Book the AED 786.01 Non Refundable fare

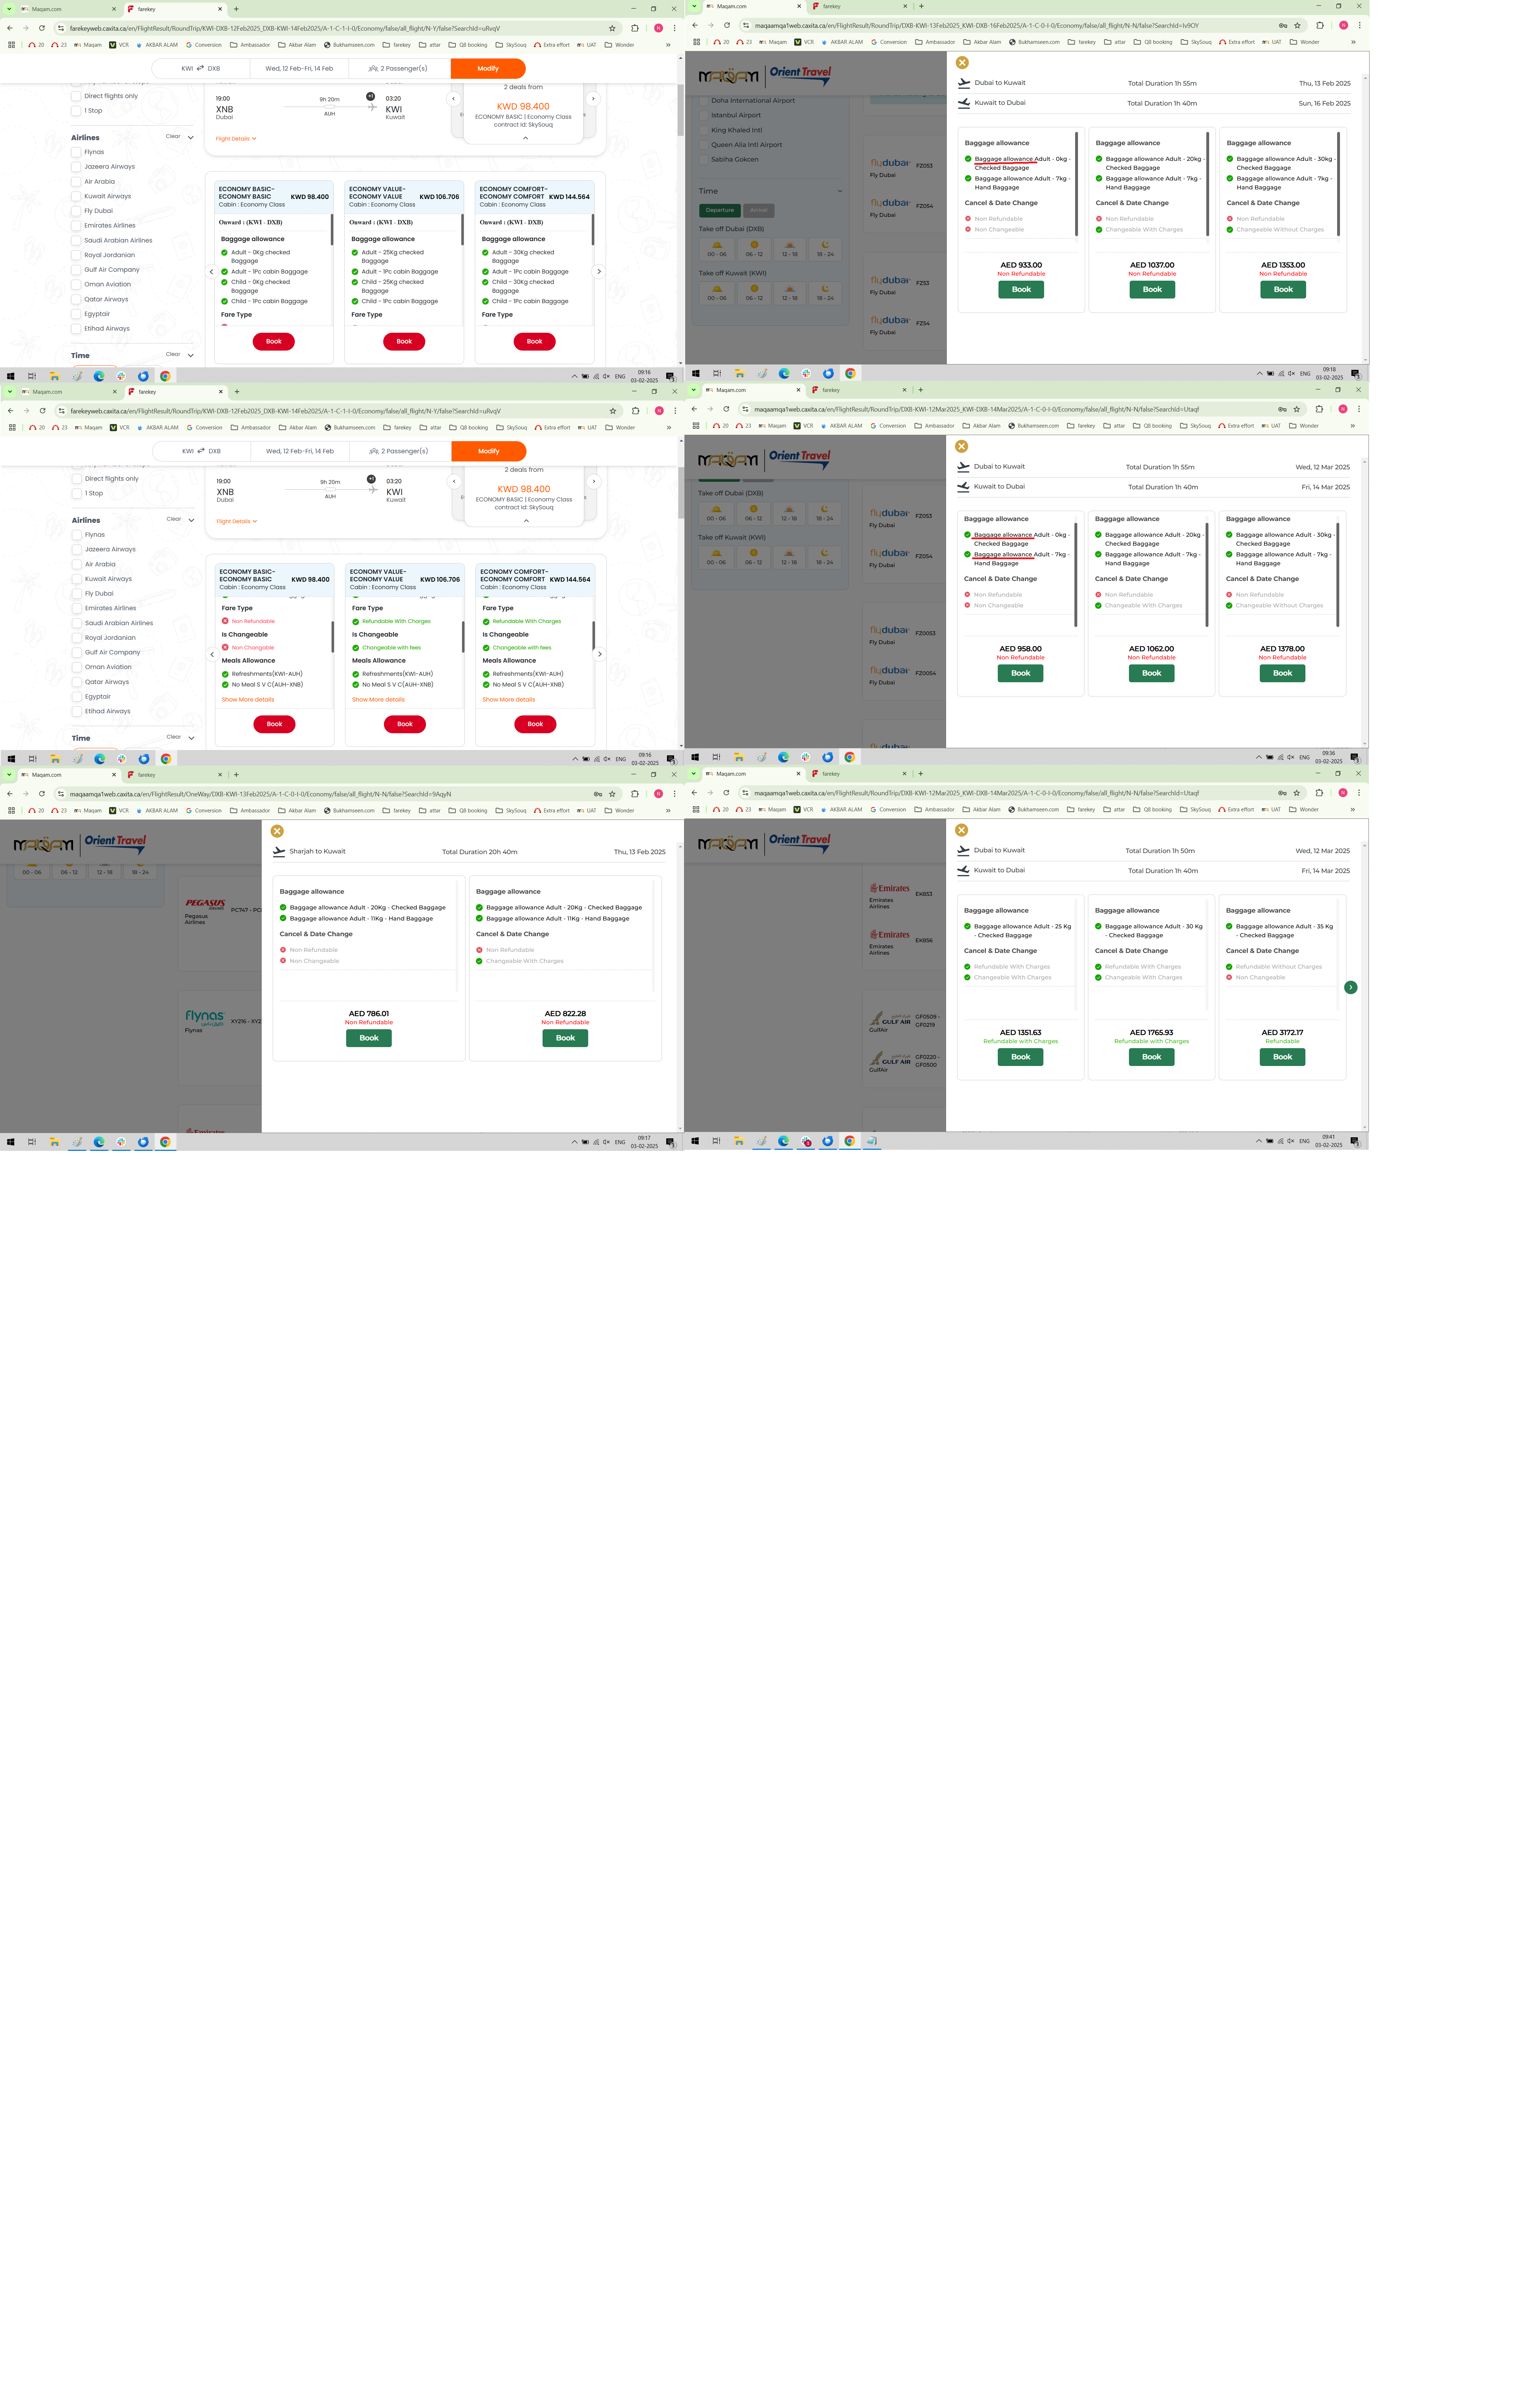(x=369, y=1038)
